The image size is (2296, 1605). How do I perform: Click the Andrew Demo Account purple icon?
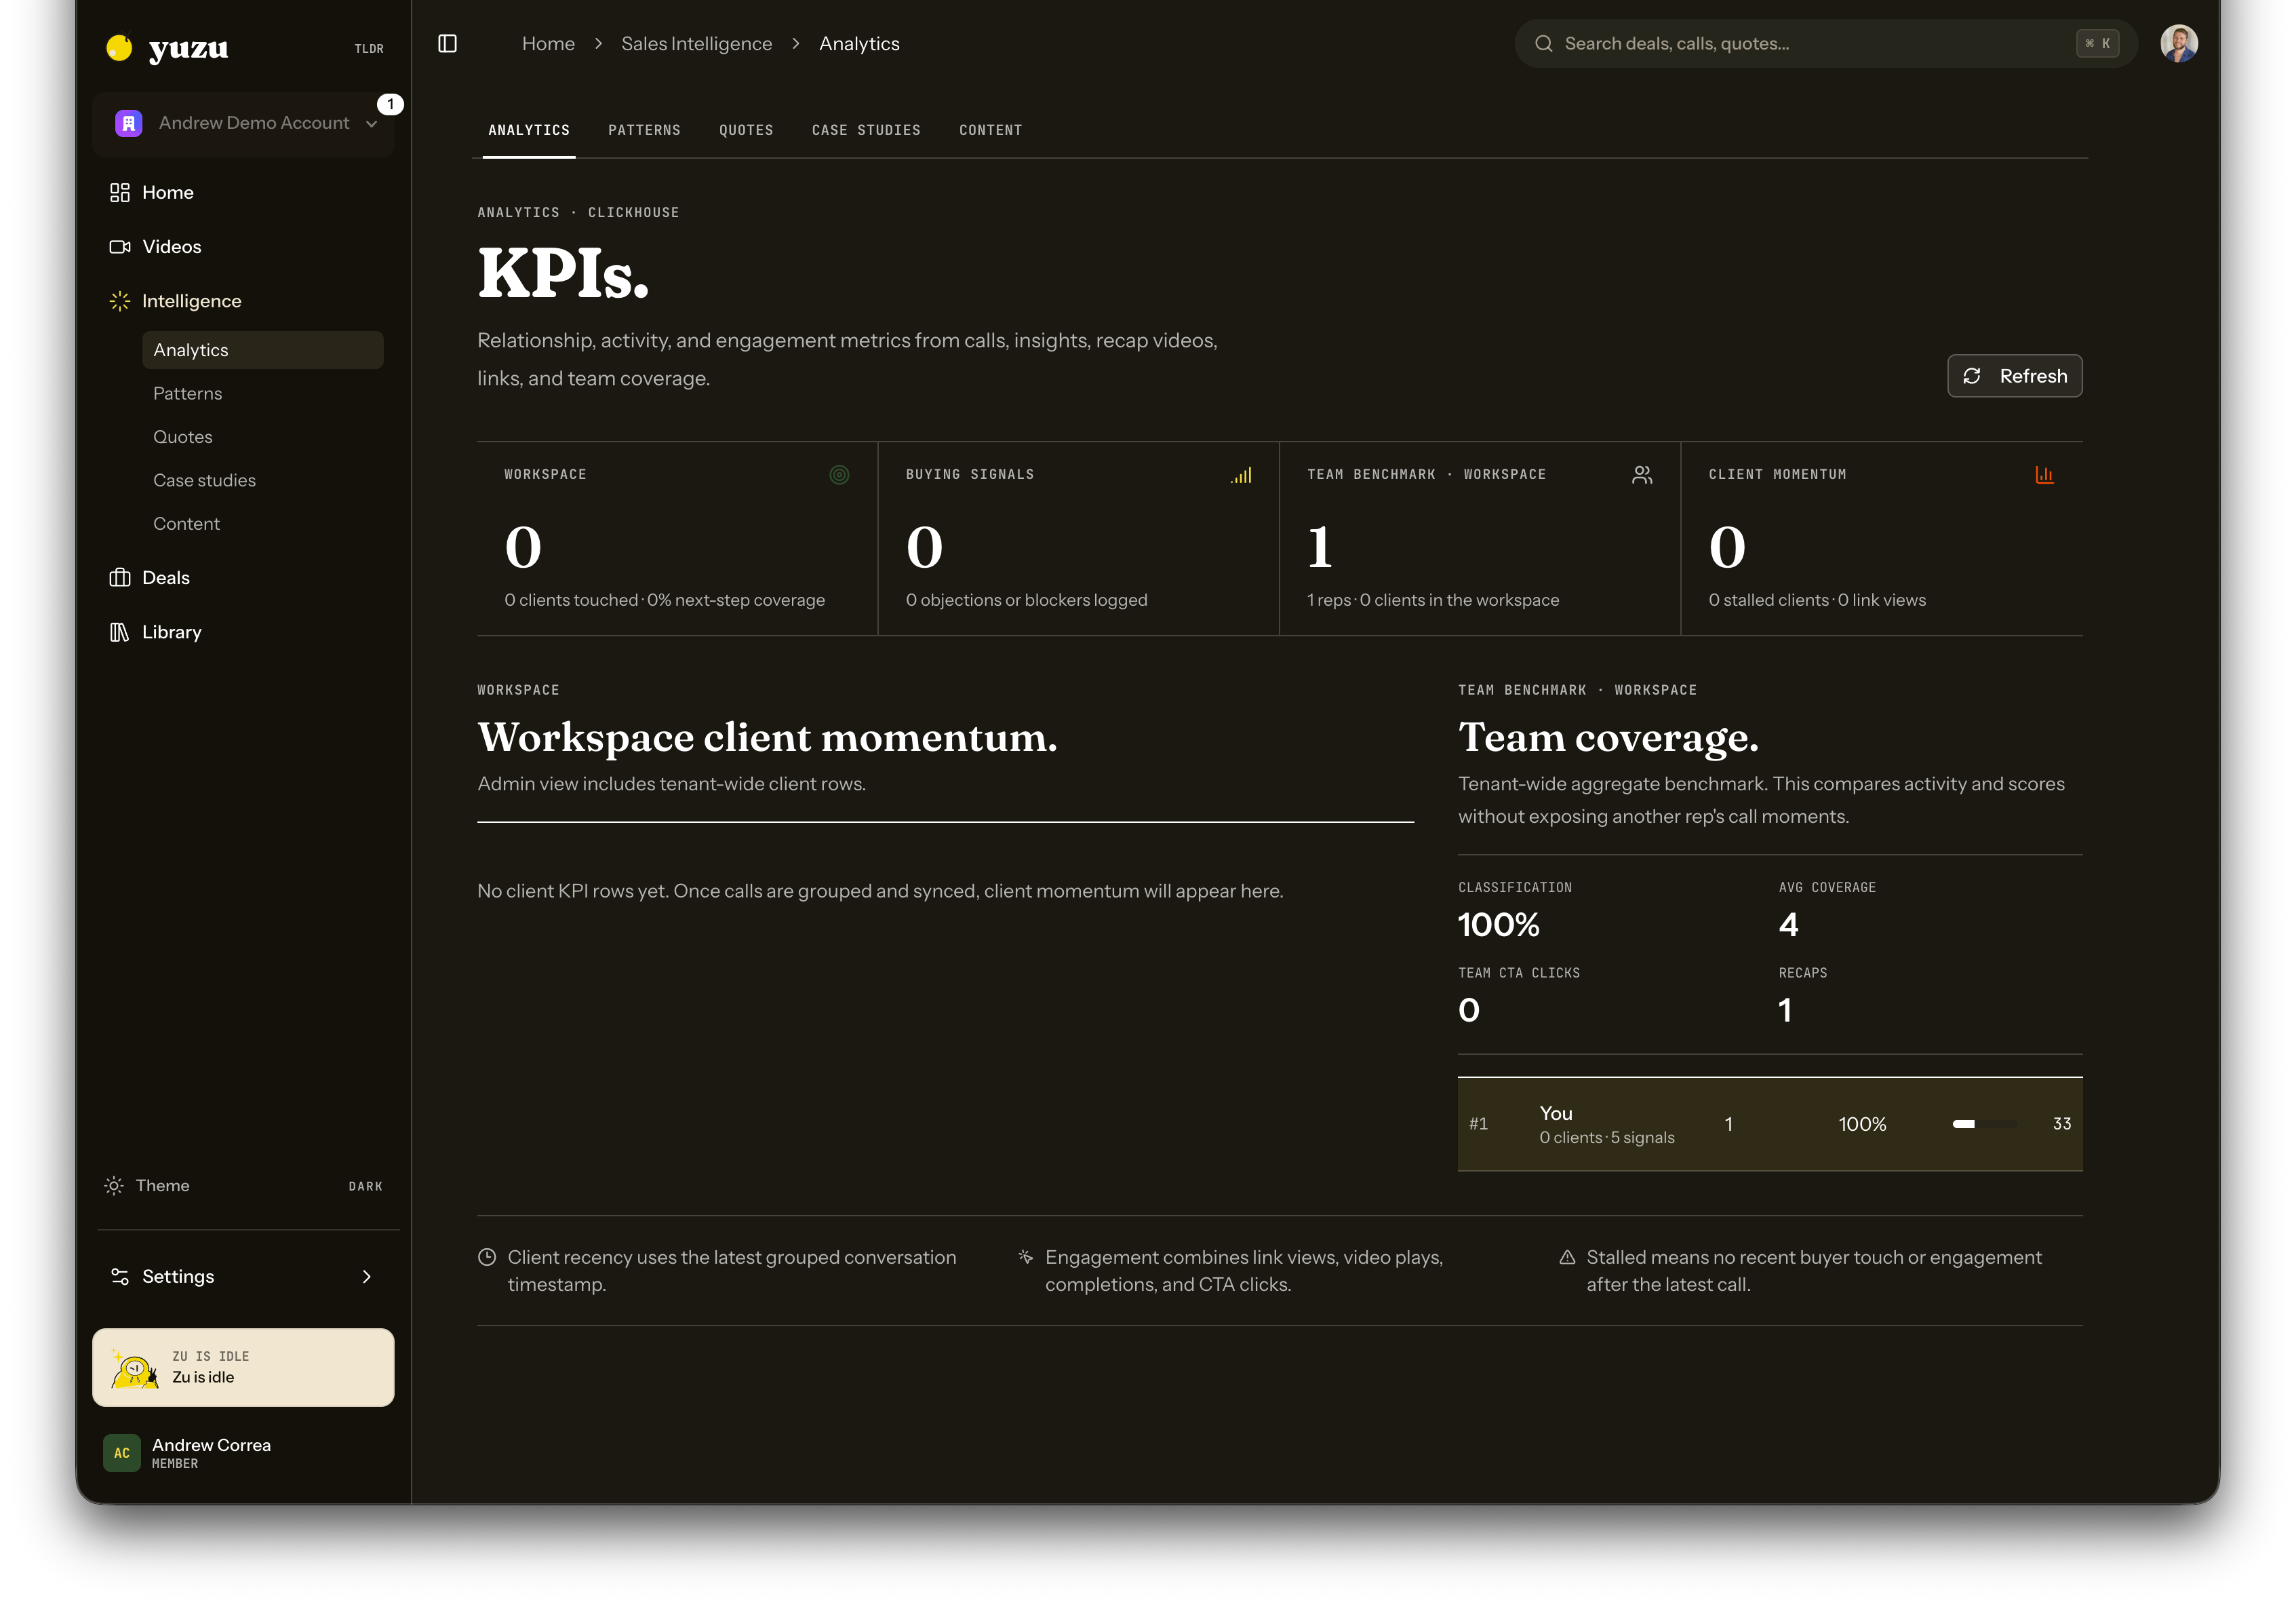128,123
